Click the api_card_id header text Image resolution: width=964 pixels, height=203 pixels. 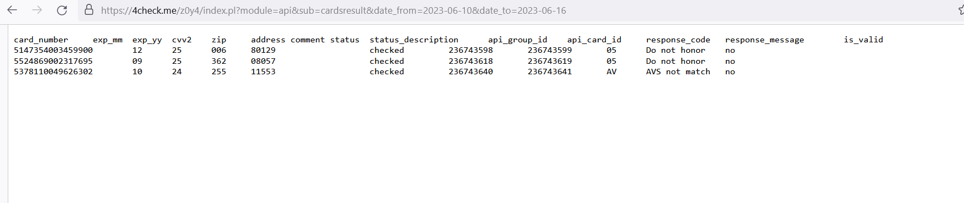tap(594, 40)
